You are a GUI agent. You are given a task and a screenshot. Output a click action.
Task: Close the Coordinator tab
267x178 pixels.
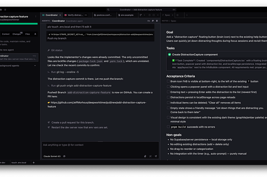pos(60,15)
